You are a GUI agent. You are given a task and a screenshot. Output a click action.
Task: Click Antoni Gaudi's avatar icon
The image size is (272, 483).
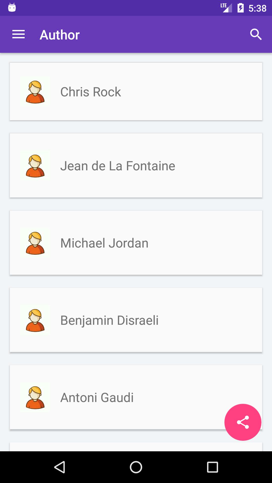35,397
